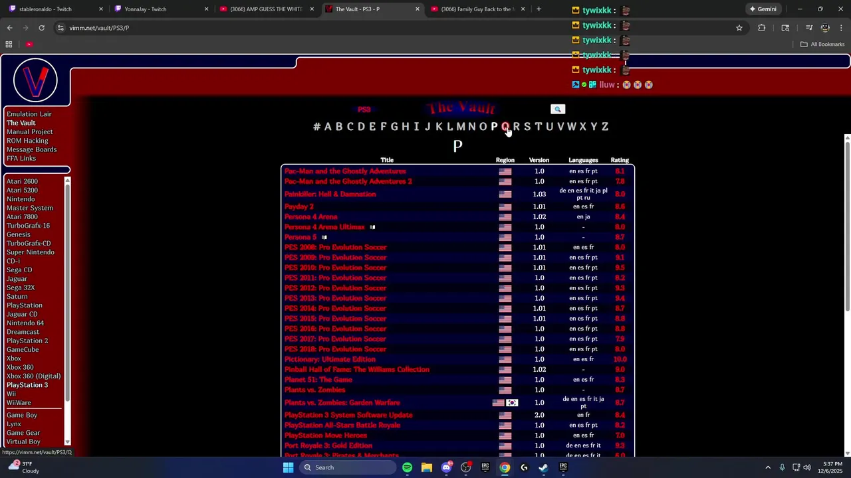This screenshot has width=851, height=478.
Task: Open ROM Hacking in sidebar
Action: 27,141
